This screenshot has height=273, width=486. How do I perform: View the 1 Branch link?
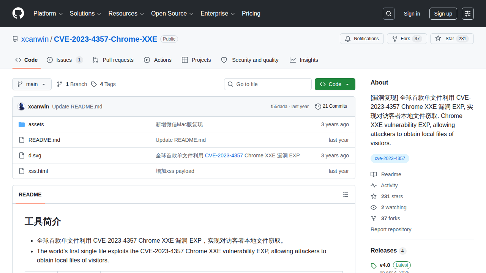coord(72,84)
